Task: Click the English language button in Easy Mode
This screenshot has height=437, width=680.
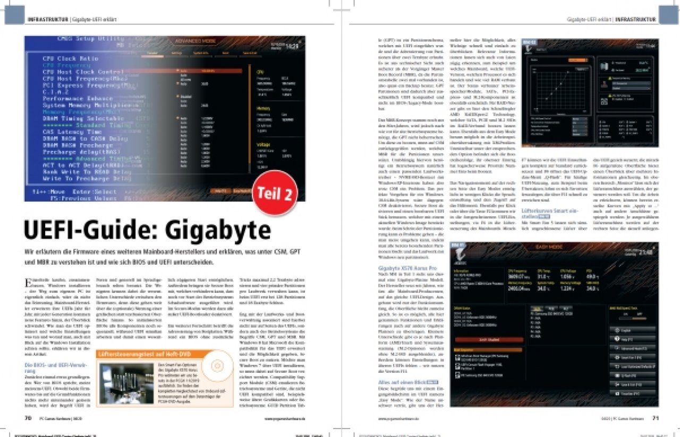Action: click(633, 330)
